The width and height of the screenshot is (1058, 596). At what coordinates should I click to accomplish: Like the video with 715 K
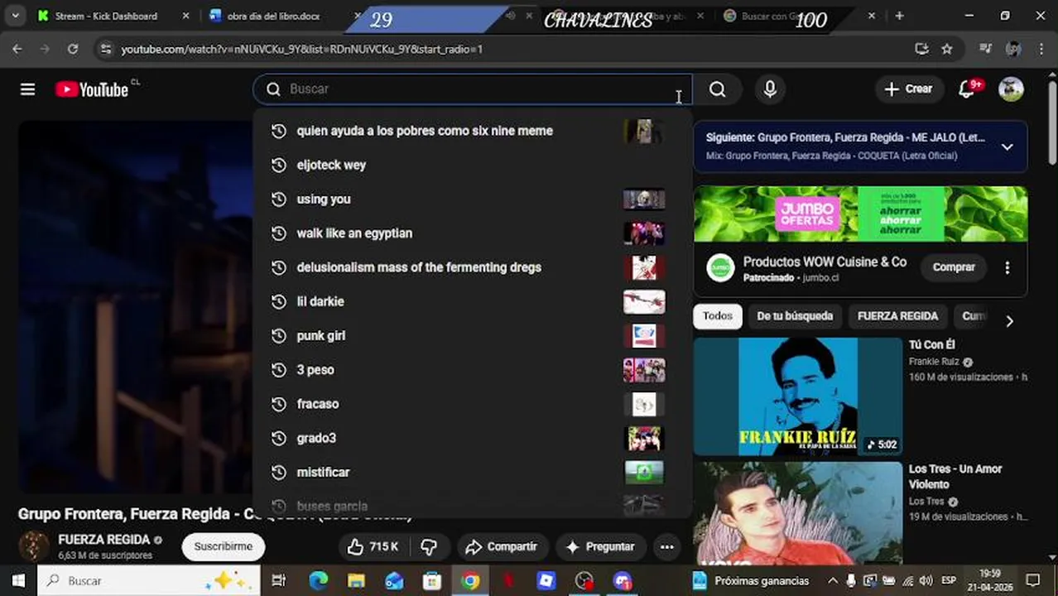click(373, 546)
